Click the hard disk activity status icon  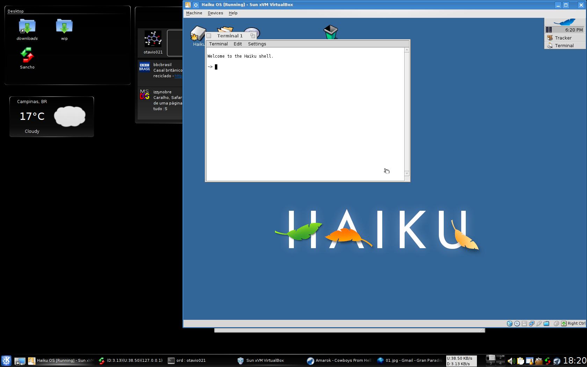(509, 324)
